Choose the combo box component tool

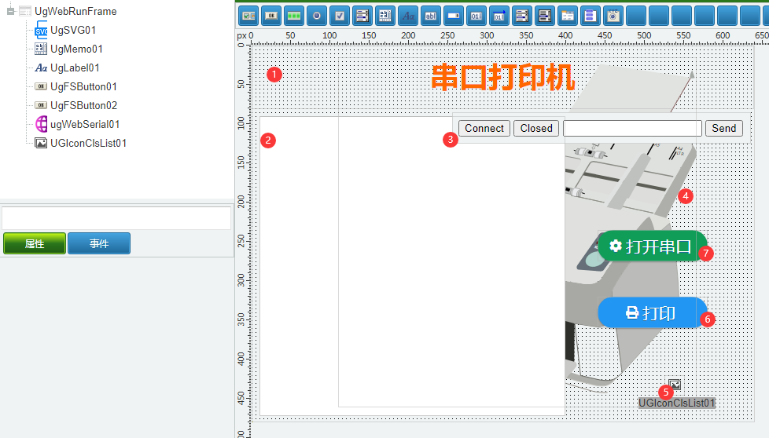[x=454, y=16]
